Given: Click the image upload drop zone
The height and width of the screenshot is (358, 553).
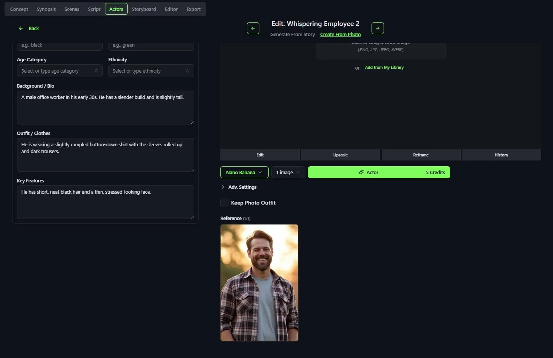Looking at the screenshot, I should (x=381, y=51).
